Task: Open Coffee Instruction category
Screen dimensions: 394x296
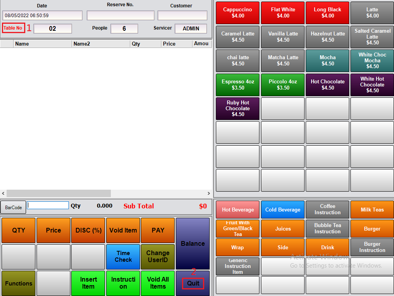Action: coord(327,210)
